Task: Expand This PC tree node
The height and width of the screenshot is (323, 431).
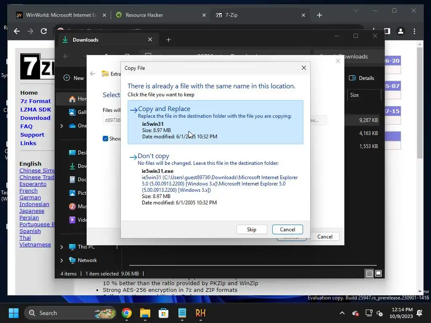Action: tap(61, 247)
